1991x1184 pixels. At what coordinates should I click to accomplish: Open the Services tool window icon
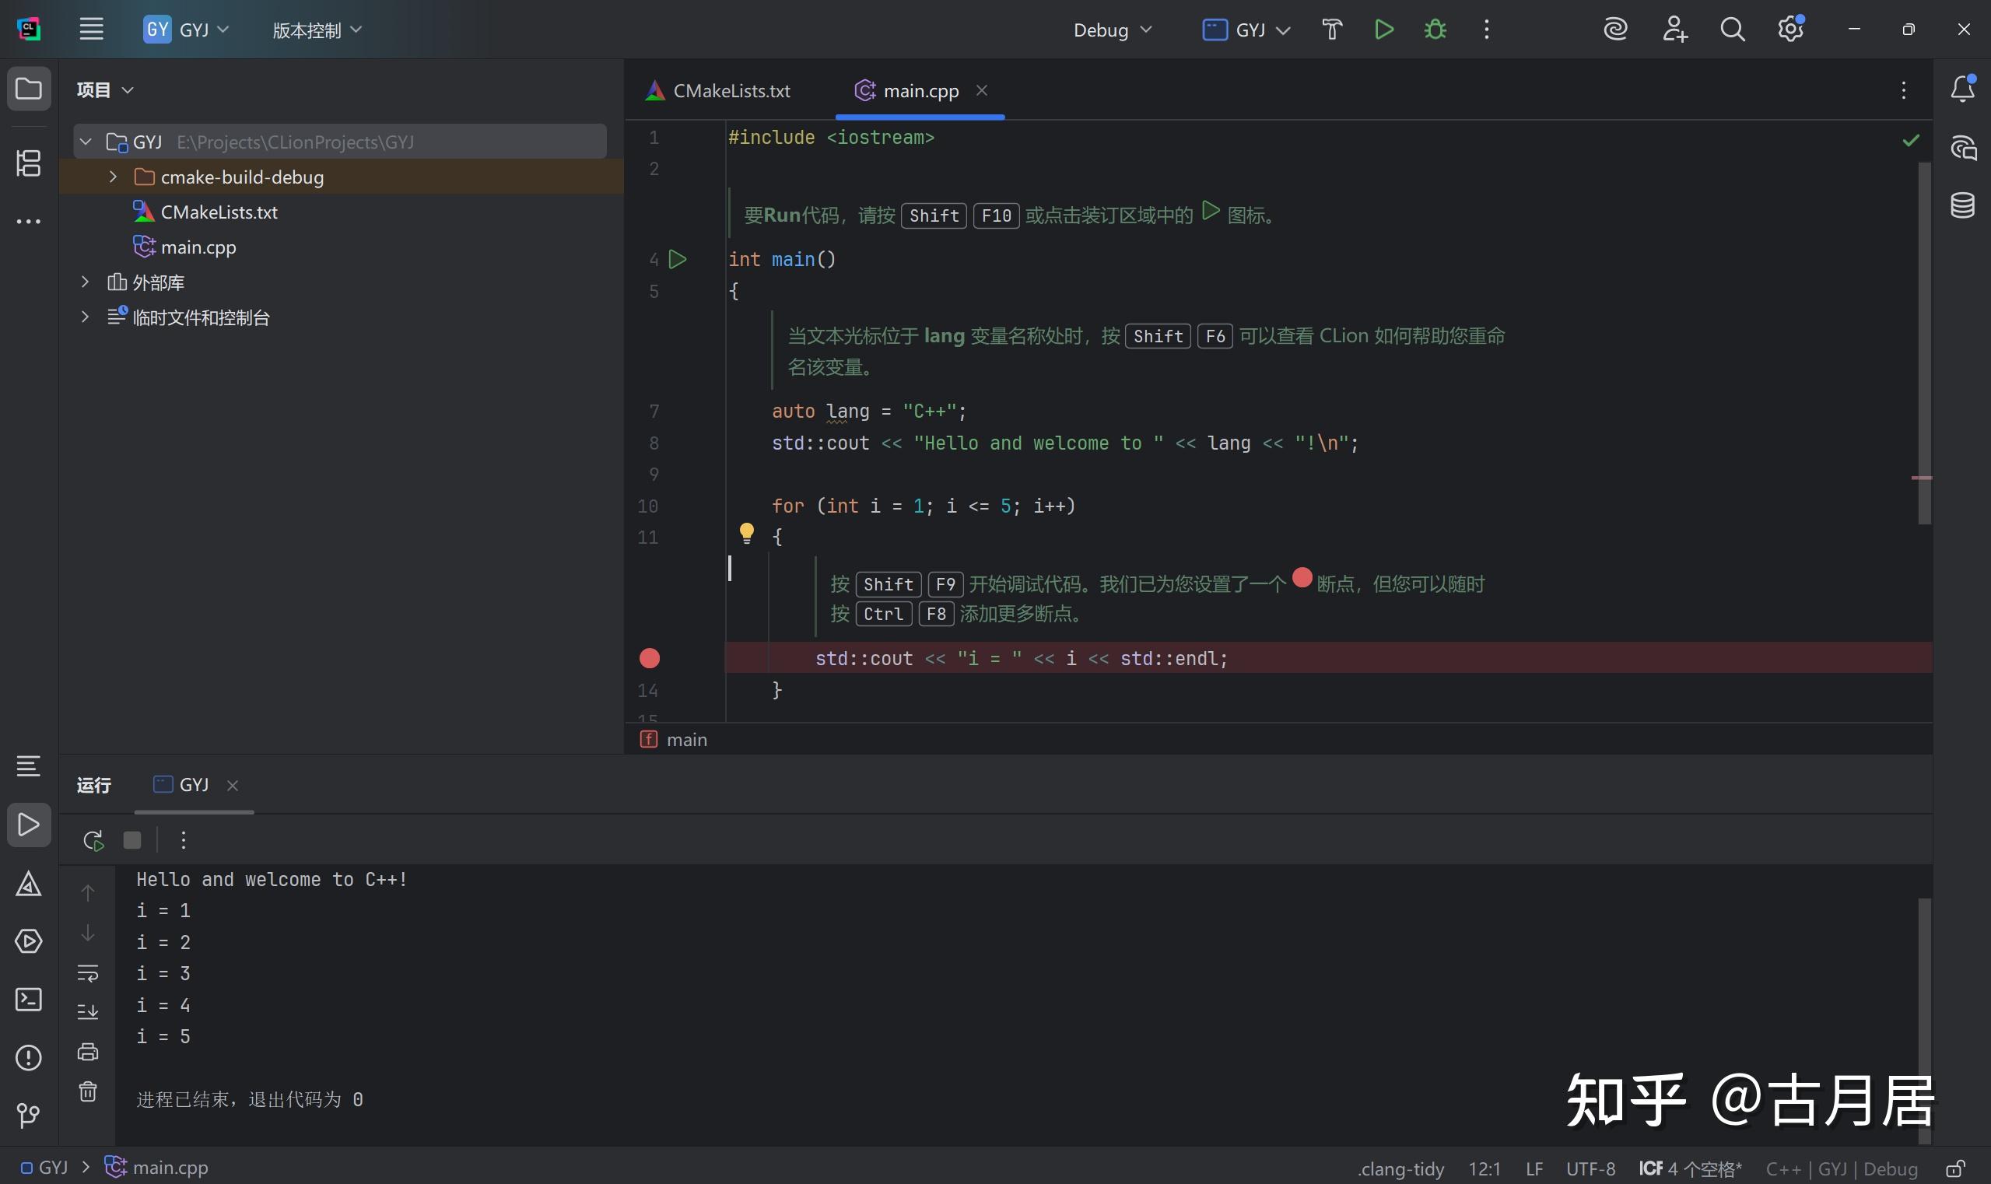[x=29, y=941]
